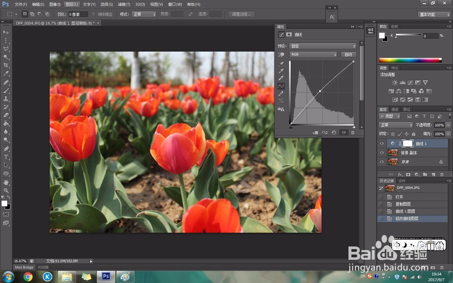Set history brush source at 复制图层 state

click(381, 204)
